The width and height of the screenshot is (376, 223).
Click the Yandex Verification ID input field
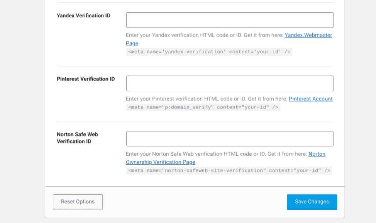click(230, 20)
